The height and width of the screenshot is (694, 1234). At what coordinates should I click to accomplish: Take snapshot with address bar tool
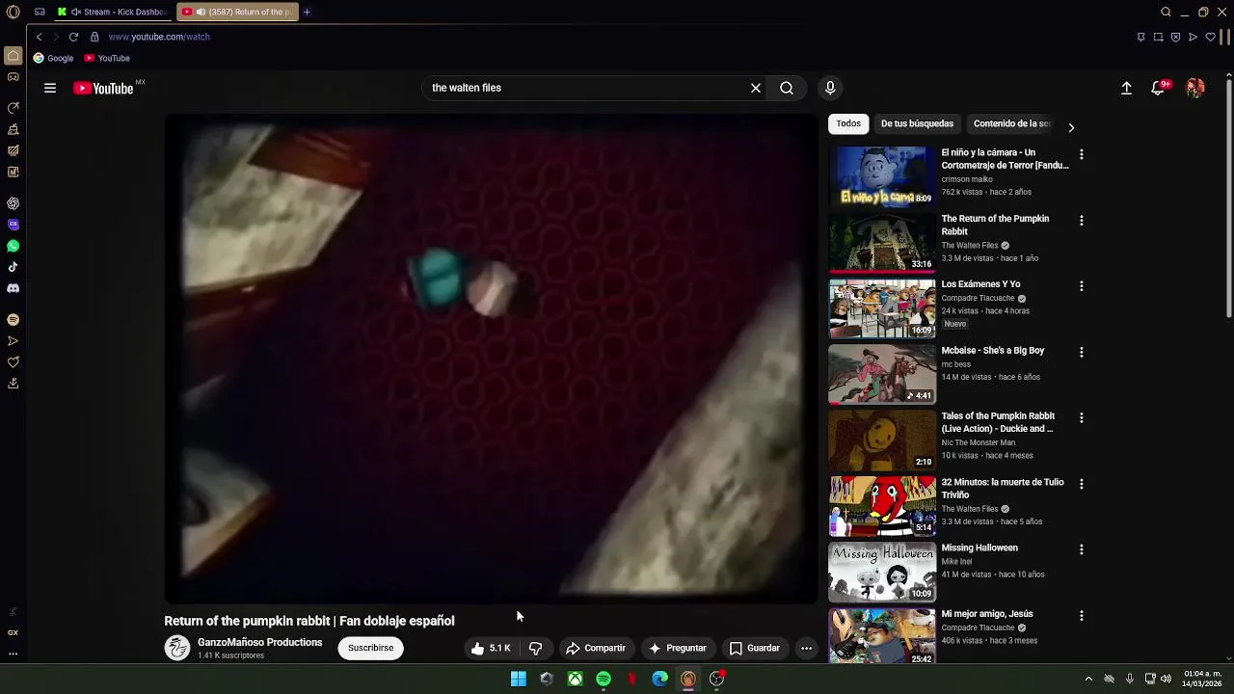tap(1158, 37)
